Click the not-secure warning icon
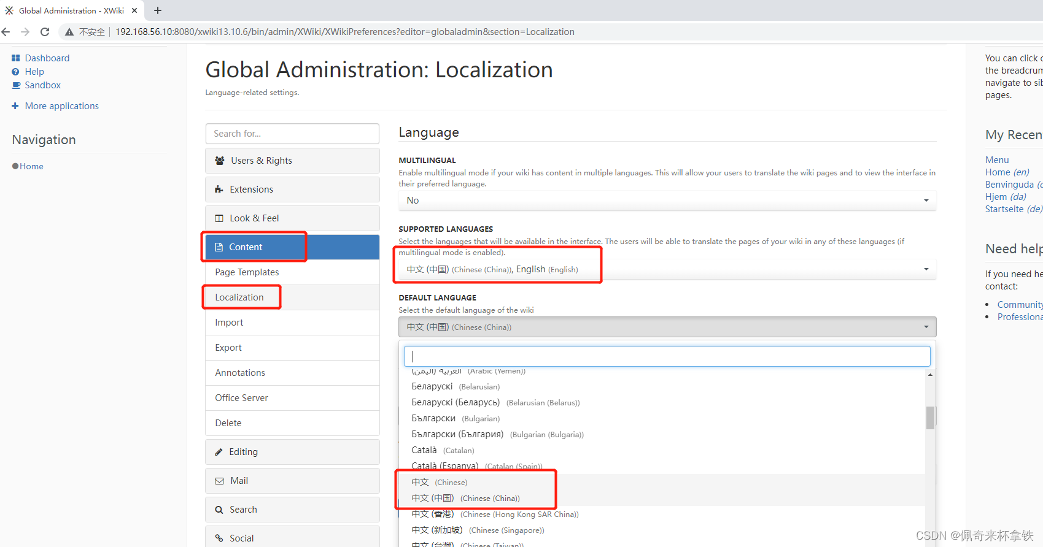1043x547 pixels. click(x=69, y=32)
